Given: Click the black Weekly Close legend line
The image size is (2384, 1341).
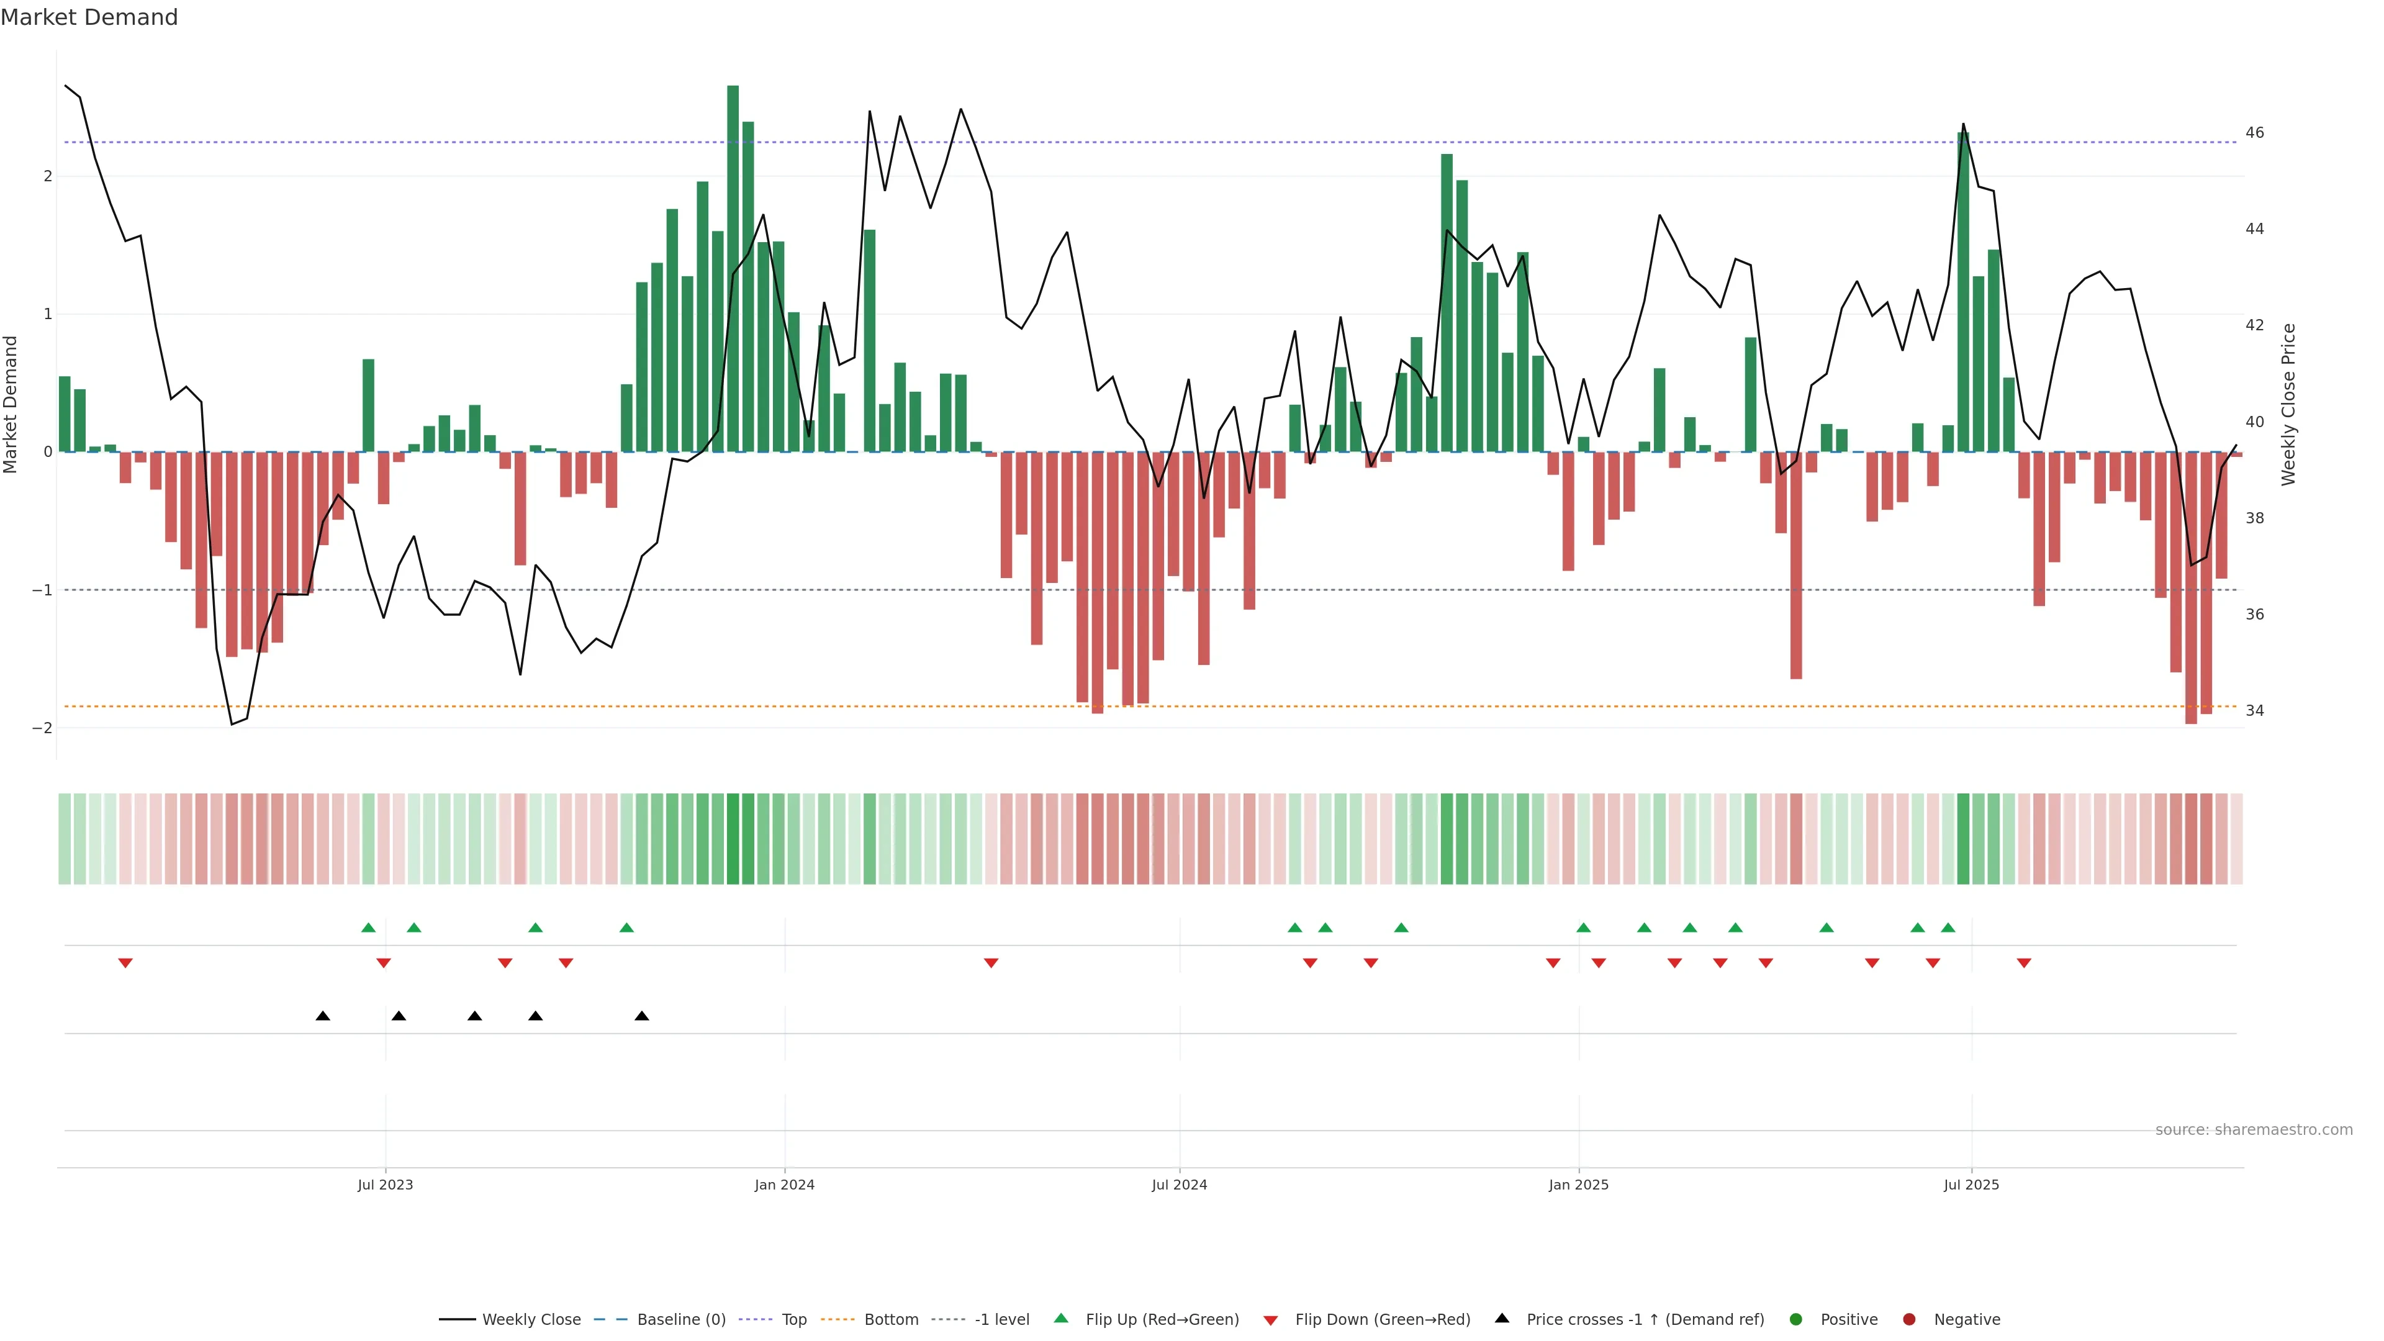Looking at the screenshot, I should point(457,1319).
